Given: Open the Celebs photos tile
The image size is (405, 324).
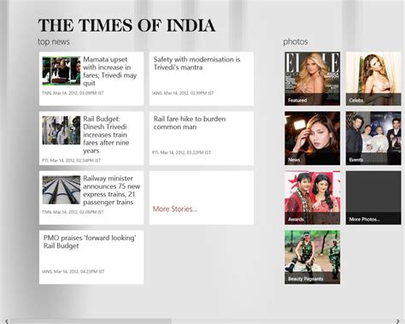Looking at the screenshot, I should coord(373,79).
